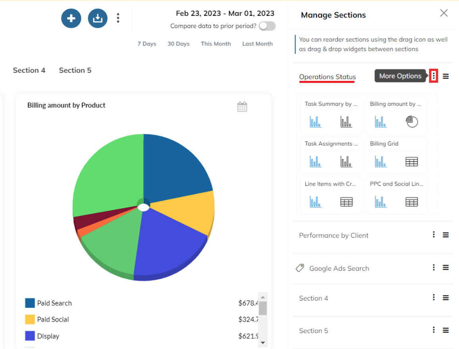The width and height of the screenshot is (459, 349).
Task: Click tag icon next to Google Ads Search
Action: [300, 268]
